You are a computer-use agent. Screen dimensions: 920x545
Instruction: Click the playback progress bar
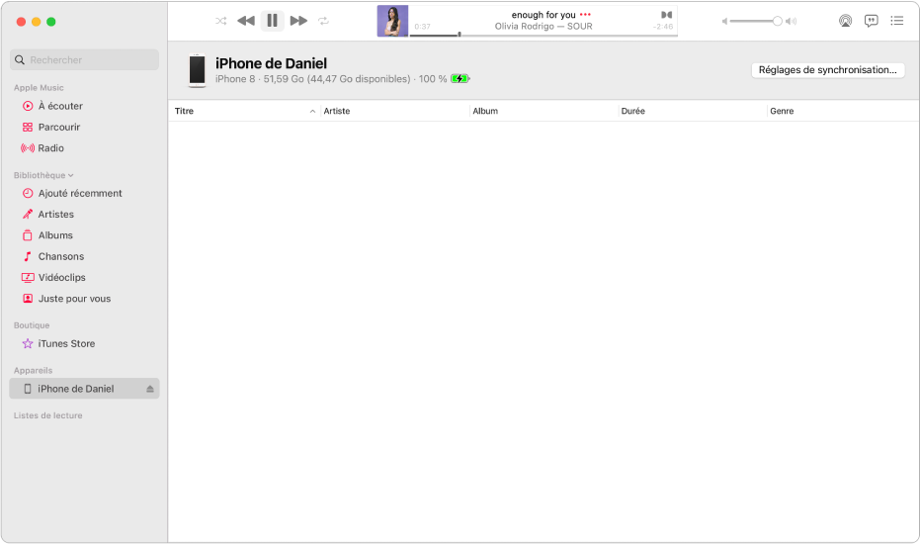544,36
